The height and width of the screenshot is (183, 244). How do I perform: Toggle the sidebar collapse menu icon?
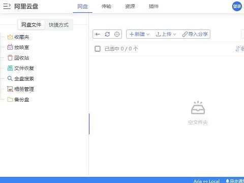coord(7,6)
